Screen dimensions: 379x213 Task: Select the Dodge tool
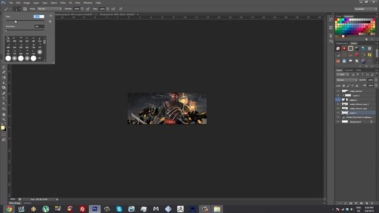coord(4,88)
